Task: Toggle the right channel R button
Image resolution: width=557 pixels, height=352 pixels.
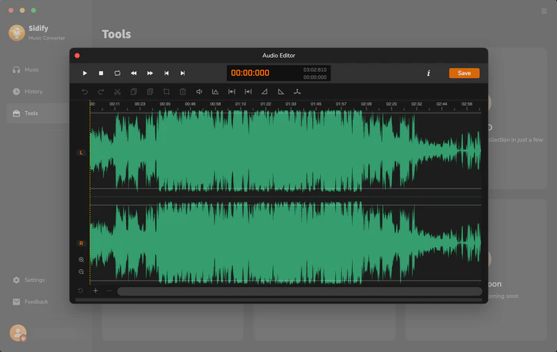Action: 81,243
